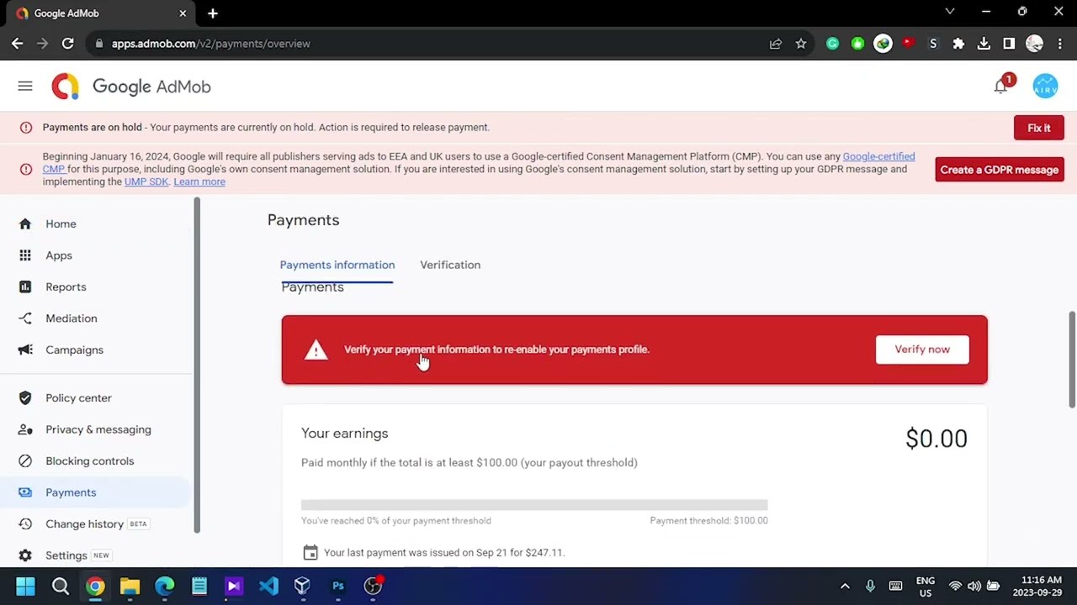Bookmark this page with the star icon

(x=801, y=44)
